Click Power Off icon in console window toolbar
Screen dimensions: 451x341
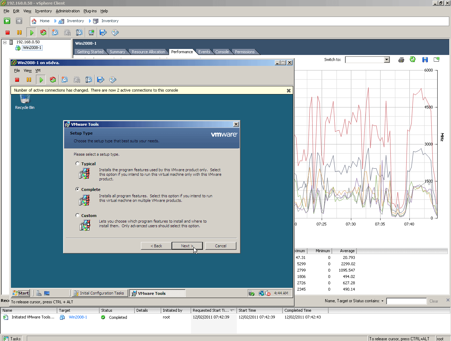pyautogui.click(x=17, y=80)
